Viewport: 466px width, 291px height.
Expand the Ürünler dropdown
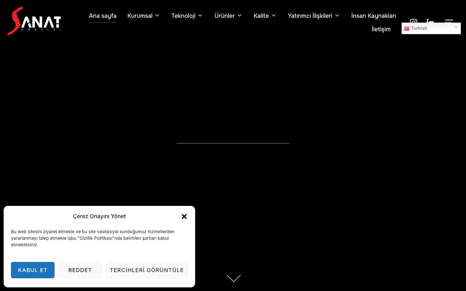pyautogui.click(x=228, y=16)
